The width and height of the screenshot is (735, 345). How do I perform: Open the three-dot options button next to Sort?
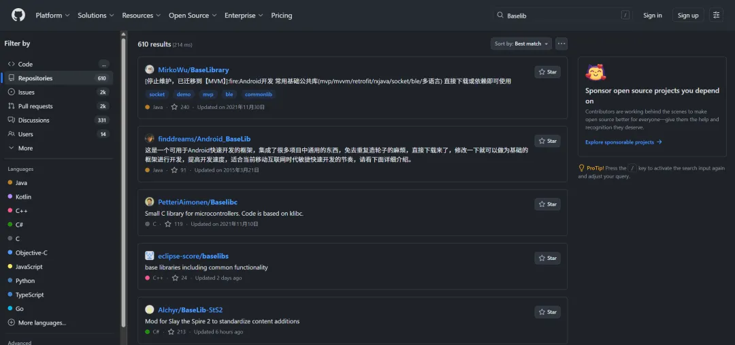coord(561,44)
